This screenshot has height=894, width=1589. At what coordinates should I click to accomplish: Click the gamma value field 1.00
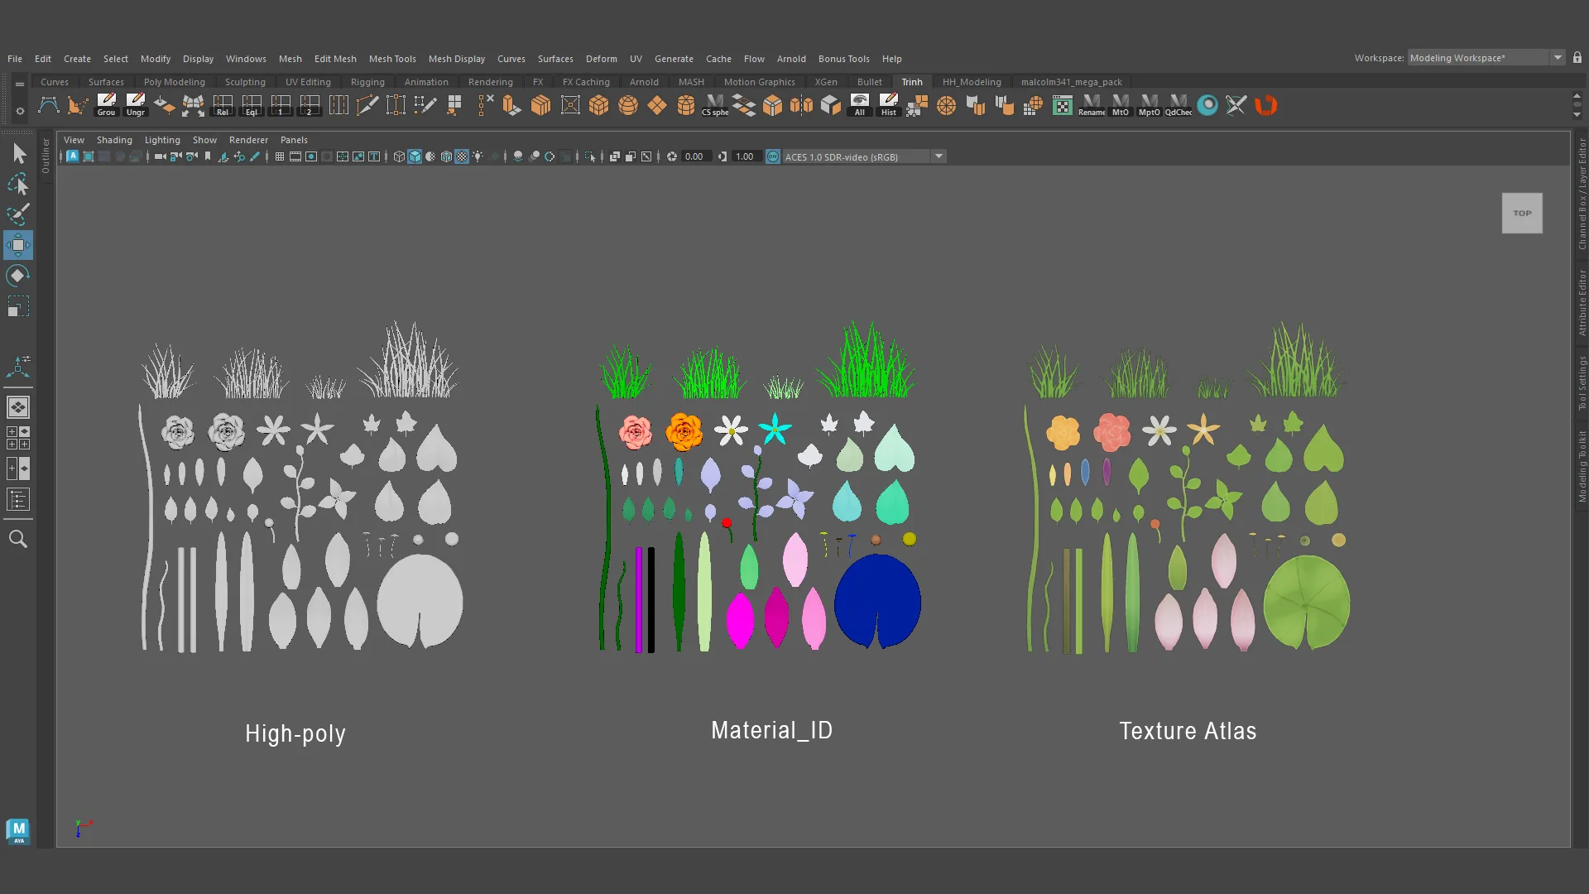[745, 156]
